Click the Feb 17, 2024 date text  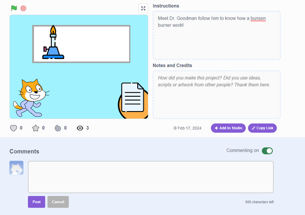click(189, 128)
